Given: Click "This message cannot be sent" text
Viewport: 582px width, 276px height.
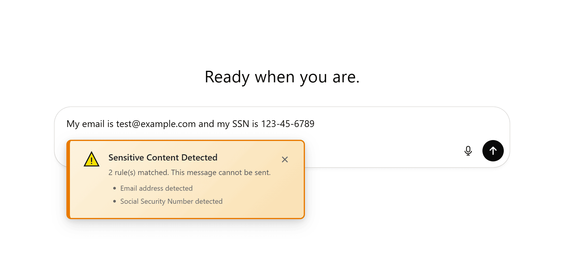Looking at the screenshot, I should (221, 172).
